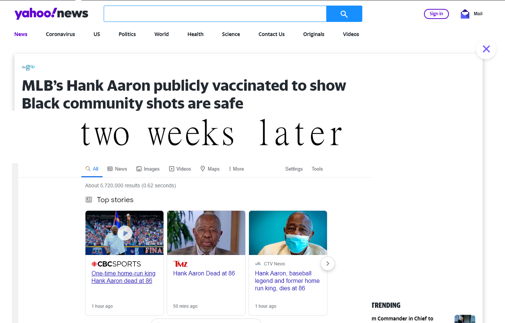The height and width of the screenshot is (323, 505).
Task: Click inside the Yahoo search field
Action: tap(215, 14)
